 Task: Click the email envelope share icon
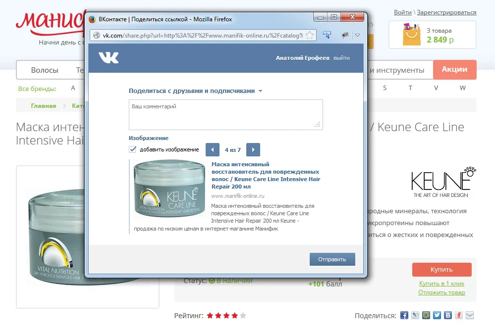coord(470,315)
